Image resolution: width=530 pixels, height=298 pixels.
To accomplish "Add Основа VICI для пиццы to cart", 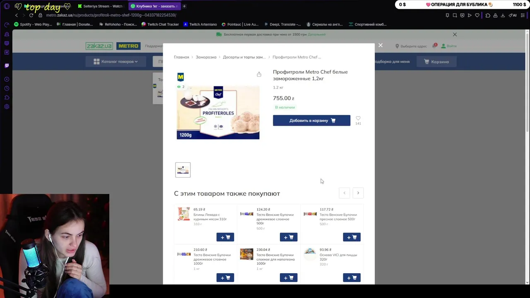I will pyautogui.click(x=352, y=278).
